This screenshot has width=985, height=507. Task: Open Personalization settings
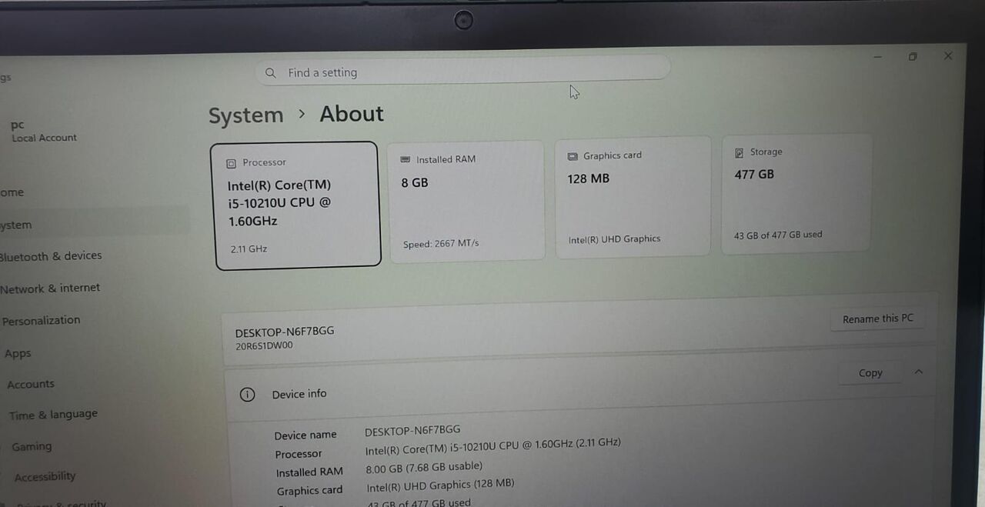tap(41, 320)
